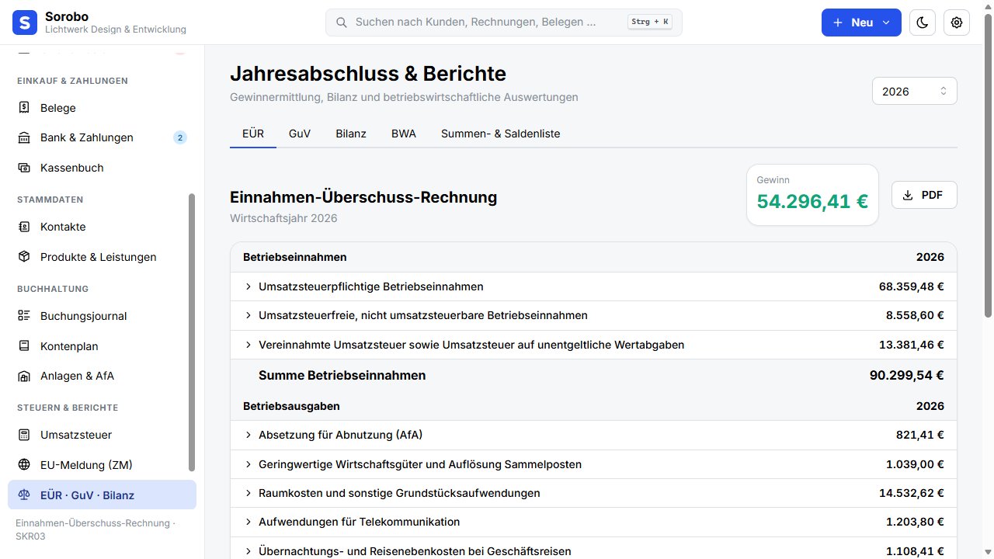
Task: Open the year selector showing 2026
Action: tap(915, 91)
